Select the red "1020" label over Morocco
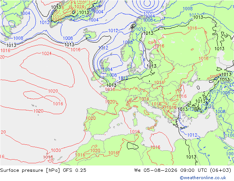 click(x=95, y=151)
